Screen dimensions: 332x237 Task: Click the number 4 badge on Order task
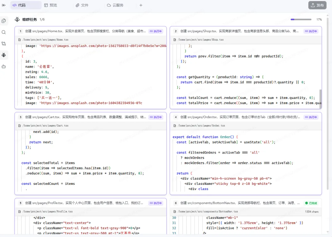176,117
